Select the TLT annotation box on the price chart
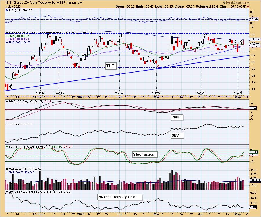The height and width of the screenshot is (217, 261). click(110, 66)
